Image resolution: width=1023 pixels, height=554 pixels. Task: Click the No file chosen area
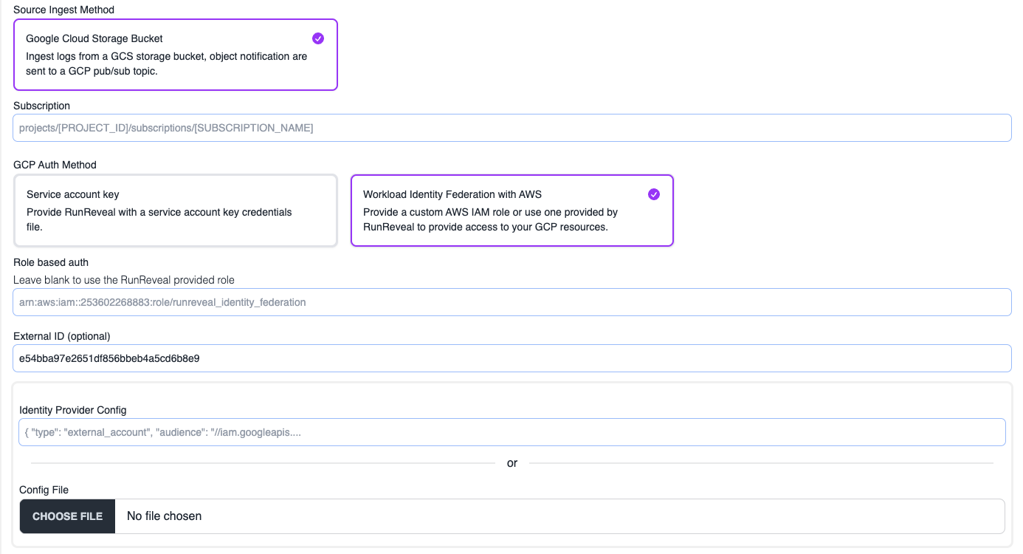[163, 516]
